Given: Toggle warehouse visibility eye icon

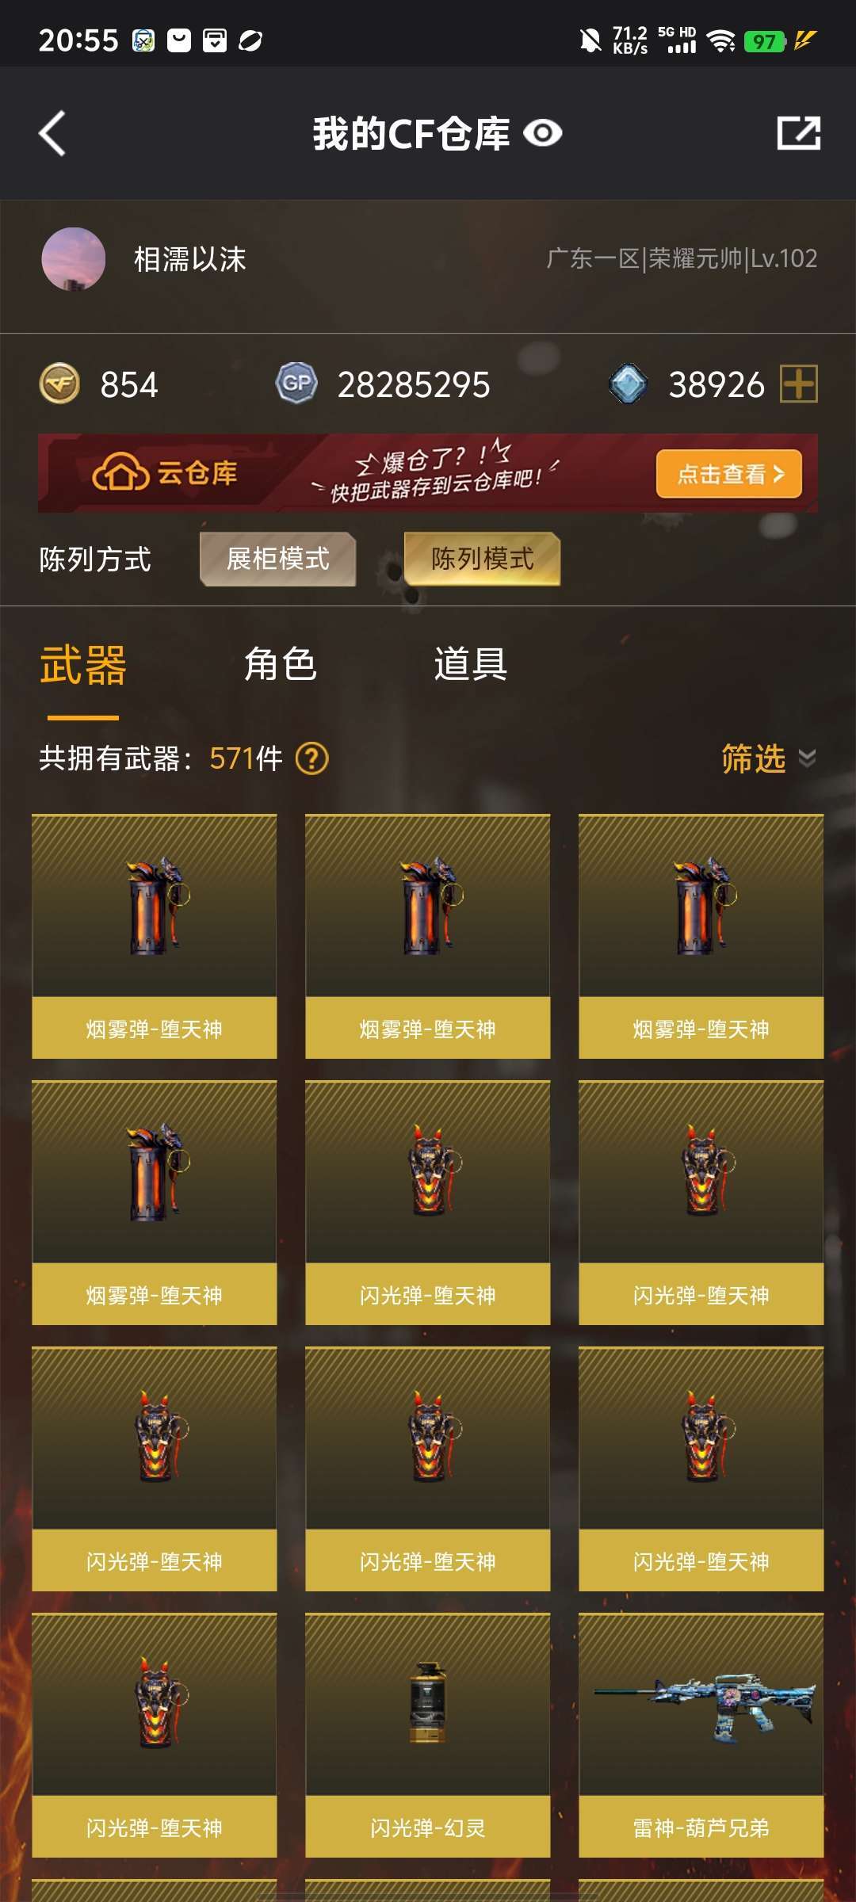Looking at the screenshot, I should [543, 133].
